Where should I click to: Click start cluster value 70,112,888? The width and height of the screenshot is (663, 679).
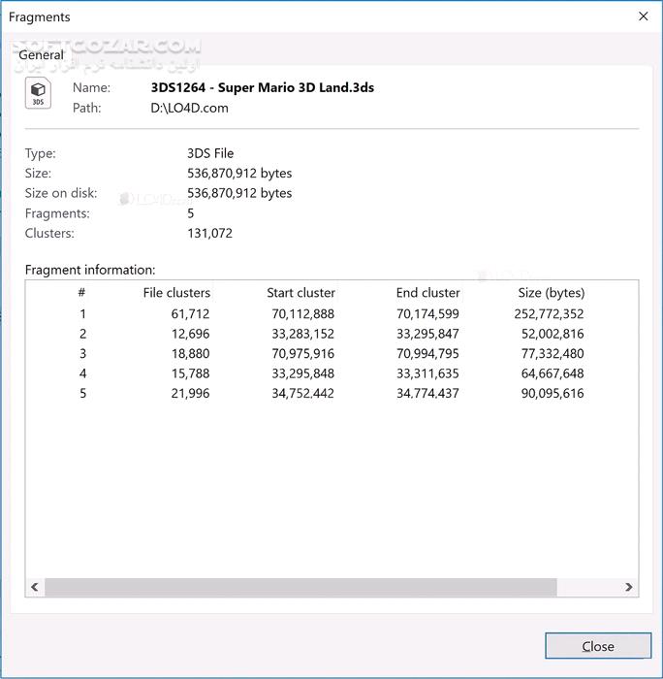click(x=303, y=314)
